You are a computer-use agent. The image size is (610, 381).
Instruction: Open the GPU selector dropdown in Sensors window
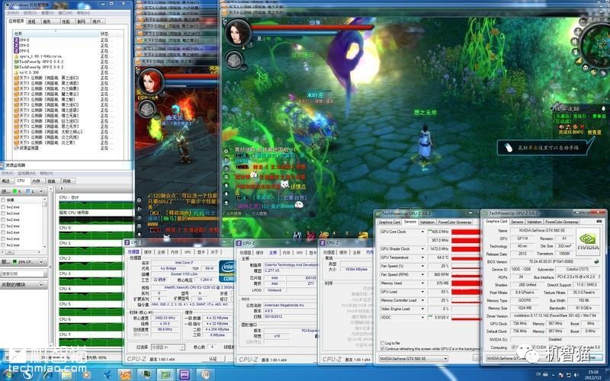click(413, 358)
